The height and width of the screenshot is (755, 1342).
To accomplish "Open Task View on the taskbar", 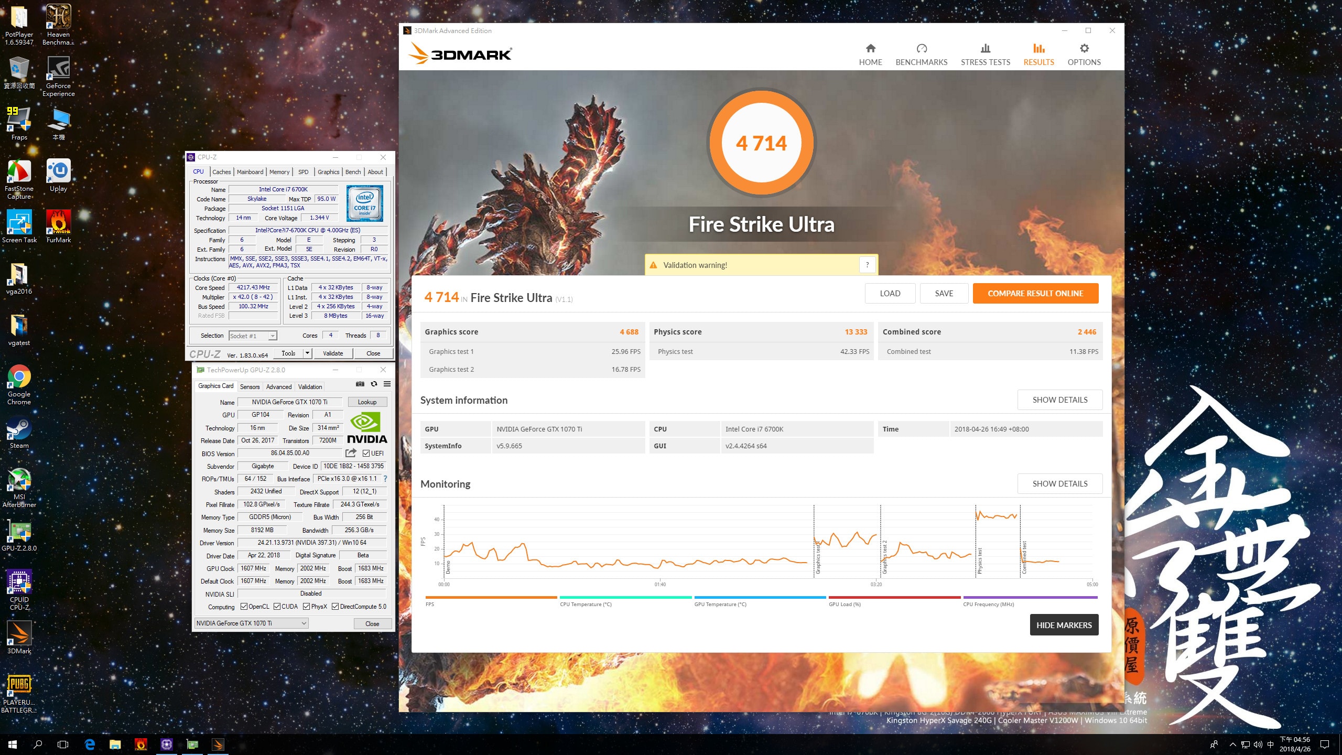I will (x=63, y=743).
